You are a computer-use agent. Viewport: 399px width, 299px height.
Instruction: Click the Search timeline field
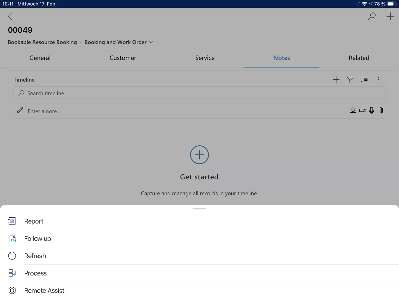pyautogui.click(x=199, y=93)
